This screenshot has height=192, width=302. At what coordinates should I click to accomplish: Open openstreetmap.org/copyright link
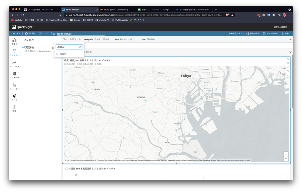235,160
